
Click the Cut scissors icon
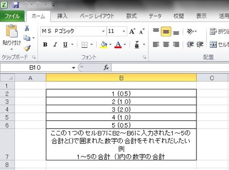pyautogui.click(x=27, y=28)
